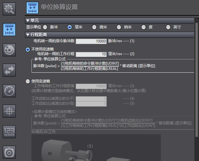Select 英寸 display unit radio button

[168, 27]
